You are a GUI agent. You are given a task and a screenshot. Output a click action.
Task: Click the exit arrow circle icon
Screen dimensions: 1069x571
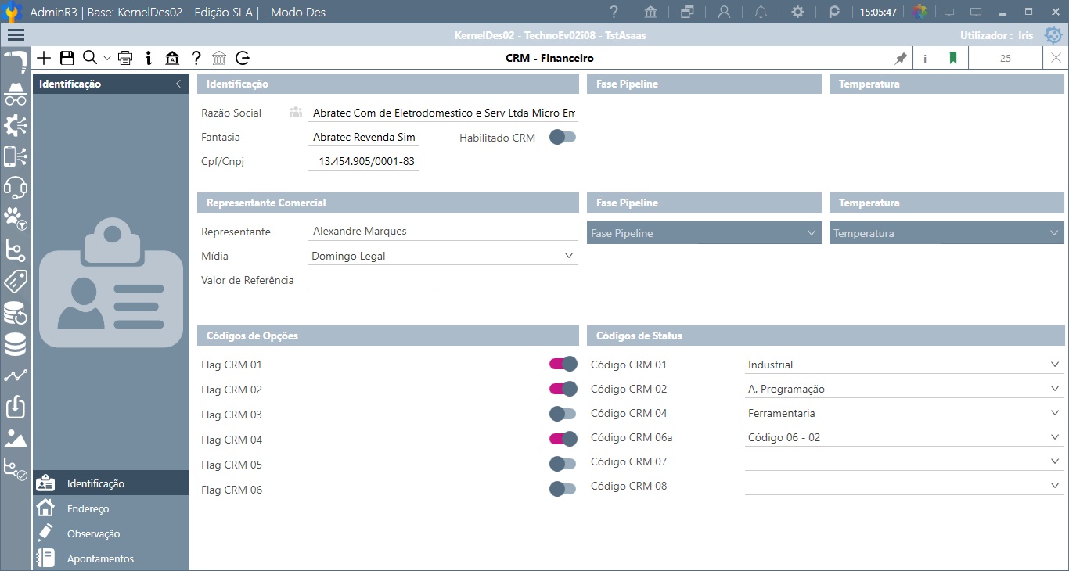[x=243, y=58]
